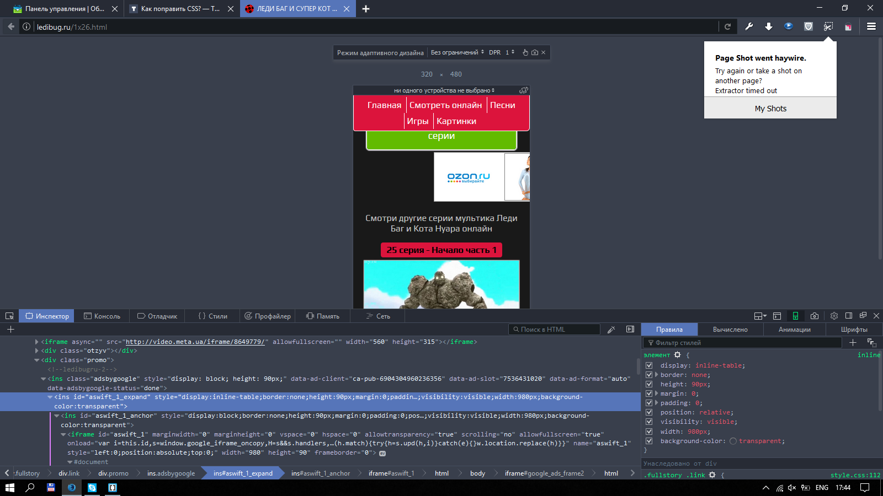Open DevTools settings gear
The width and height of the screenshot is (883, 496).
coord(834,316)
